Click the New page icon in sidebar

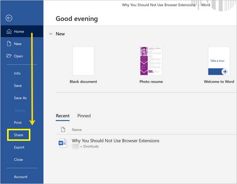[x=9, y=44]
